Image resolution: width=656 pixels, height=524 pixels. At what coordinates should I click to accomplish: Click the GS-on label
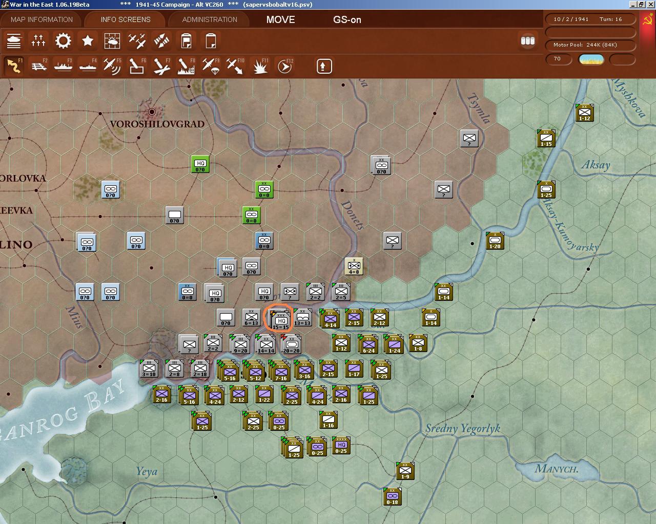[x=347, y=19]
